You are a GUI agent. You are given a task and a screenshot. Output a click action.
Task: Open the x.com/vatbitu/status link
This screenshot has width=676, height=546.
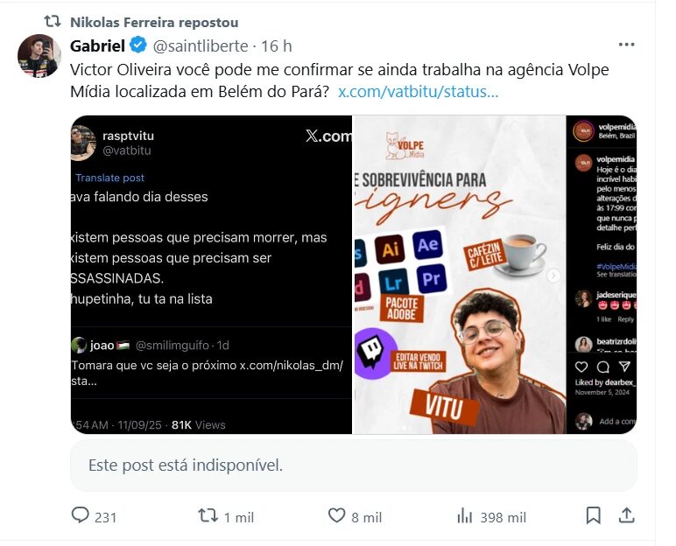(x=418, y=92)
